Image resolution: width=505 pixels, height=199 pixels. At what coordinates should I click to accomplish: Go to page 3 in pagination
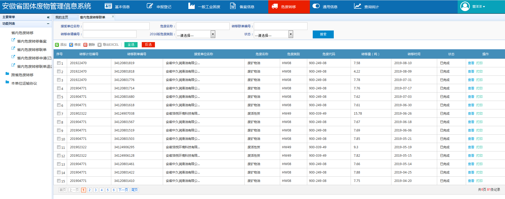[95, 190]
